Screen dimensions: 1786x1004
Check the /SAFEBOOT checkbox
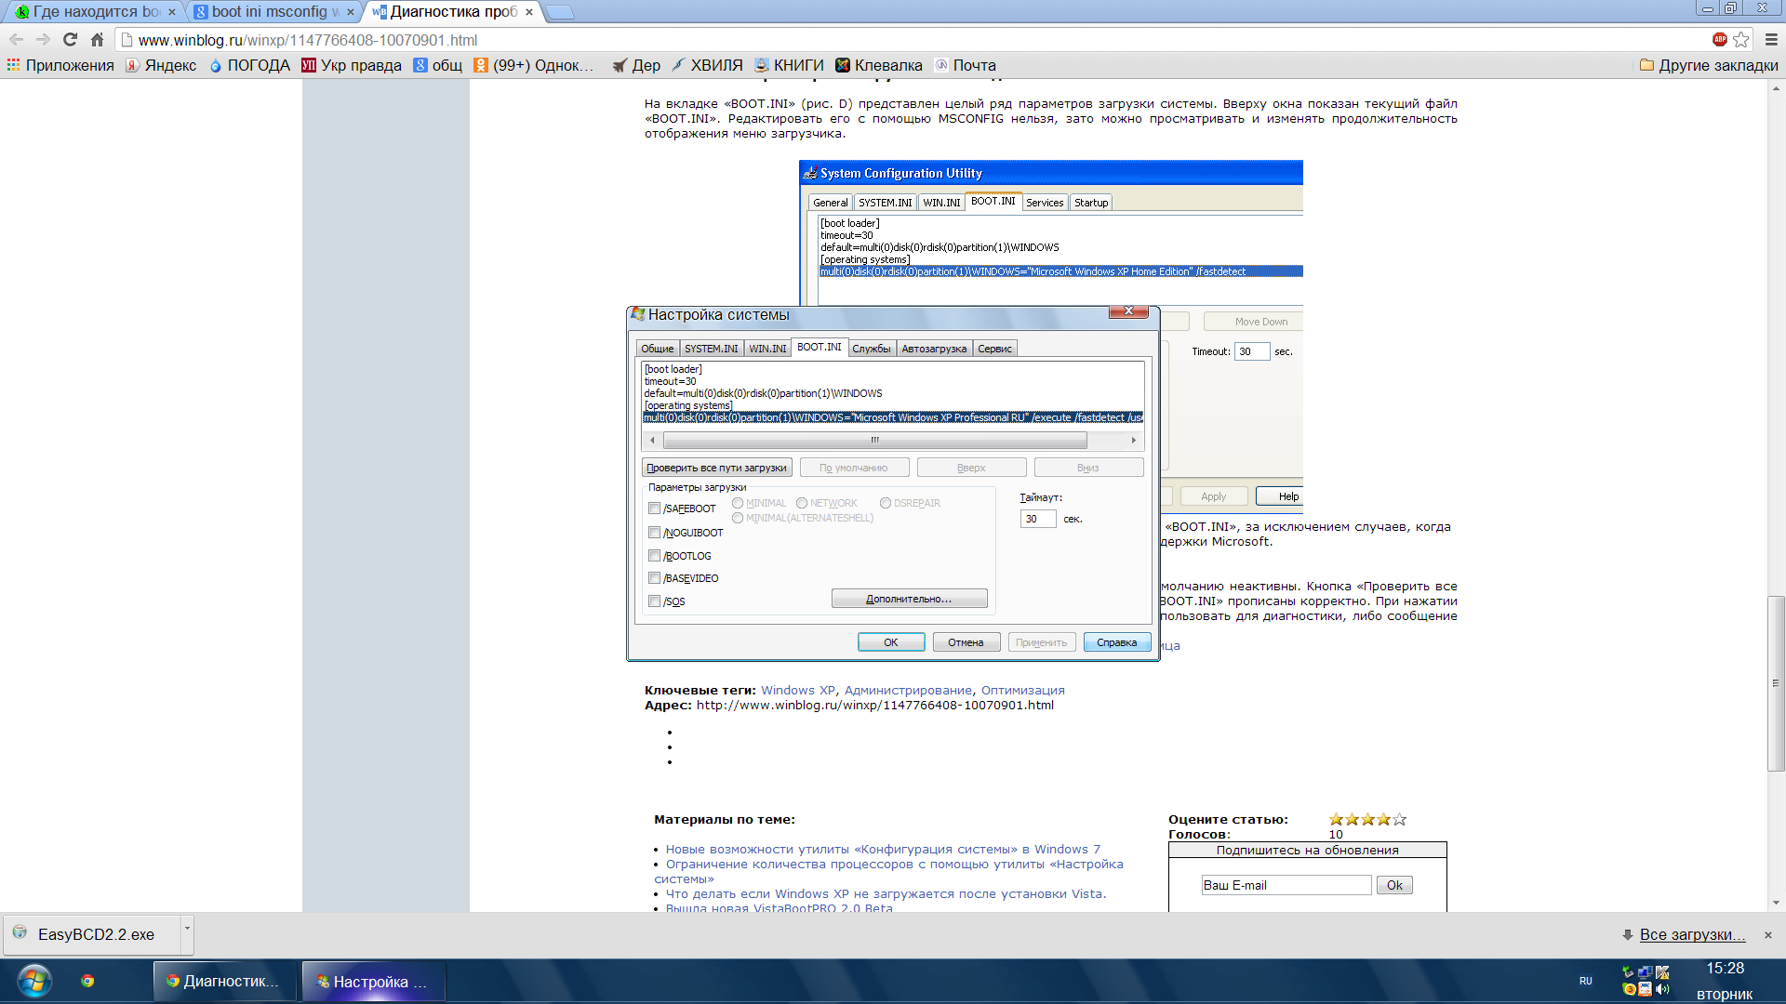pyautogui.click(x=654, y=509)
